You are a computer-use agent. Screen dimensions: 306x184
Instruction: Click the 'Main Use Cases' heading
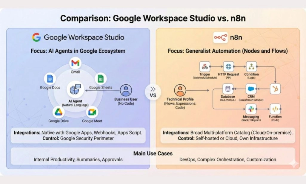pos(153,153)
